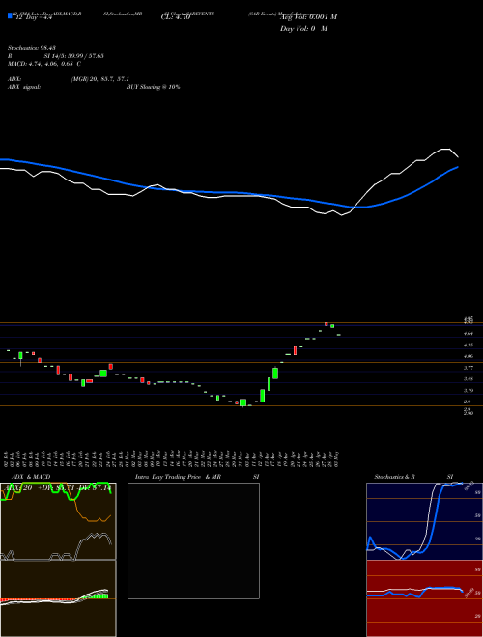Open the red RSI mini chart

pos(424,598)
